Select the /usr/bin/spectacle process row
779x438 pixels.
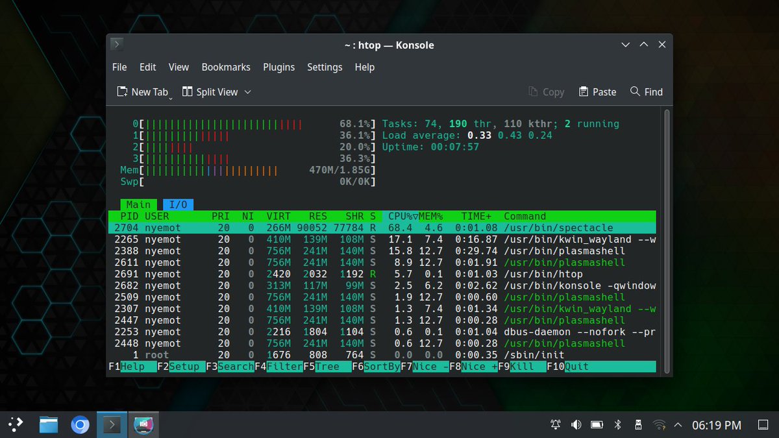(x=382, y=228)
